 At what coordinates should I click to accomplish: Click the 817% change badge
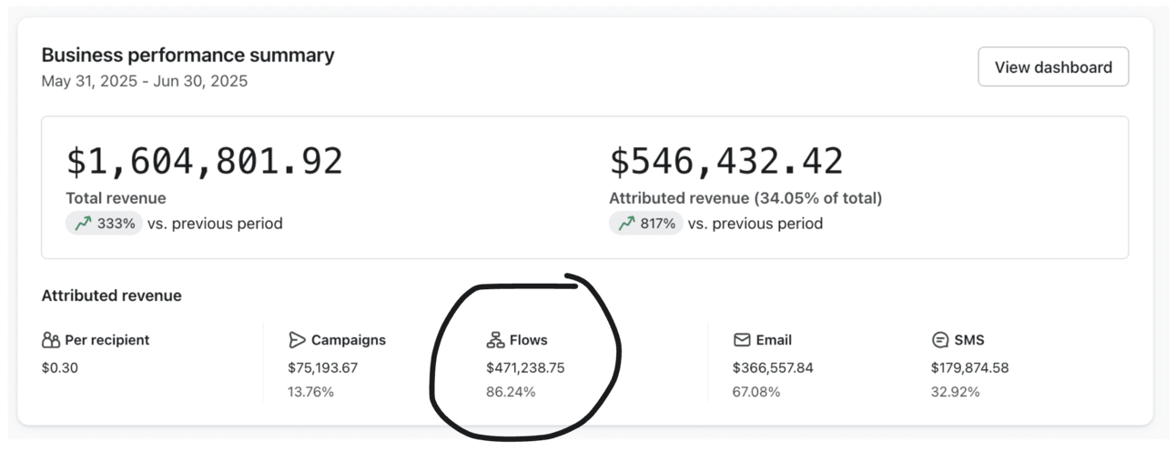click(x=646, y=224)
